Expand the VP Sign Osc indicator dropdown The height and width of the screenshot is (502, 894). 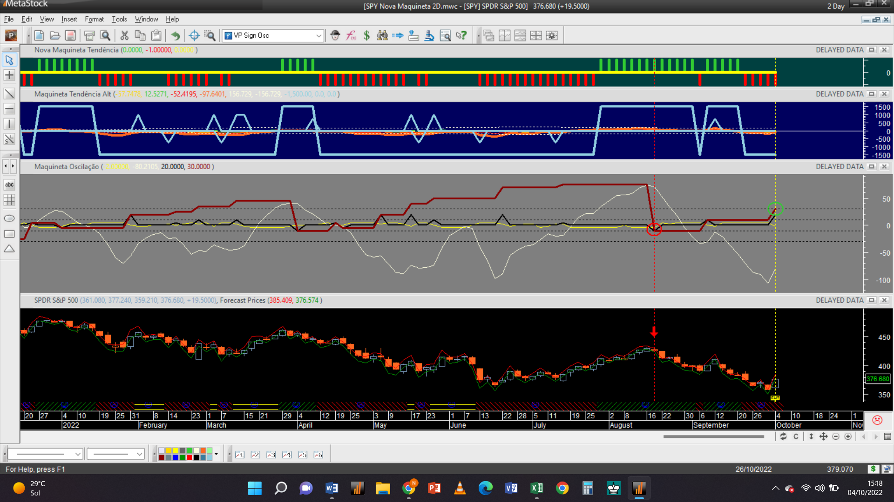tap(319, 35)
